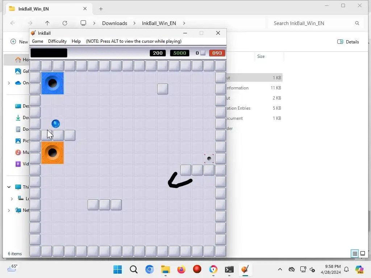Select the Videos sidebar shortcut
The height and width of the screenshot is (278, 371).
(22, 164)
